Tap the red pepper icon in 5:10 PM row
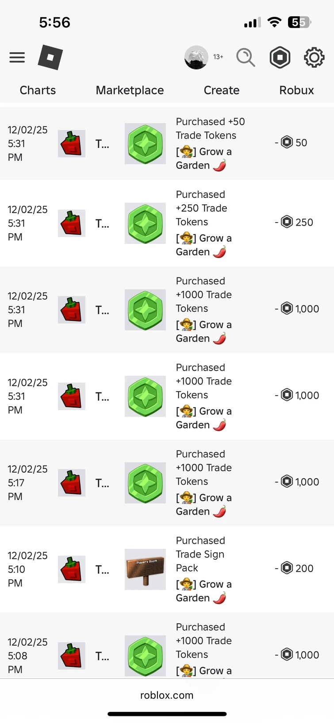This screenshot has width=334, height=723. [71, 569]
